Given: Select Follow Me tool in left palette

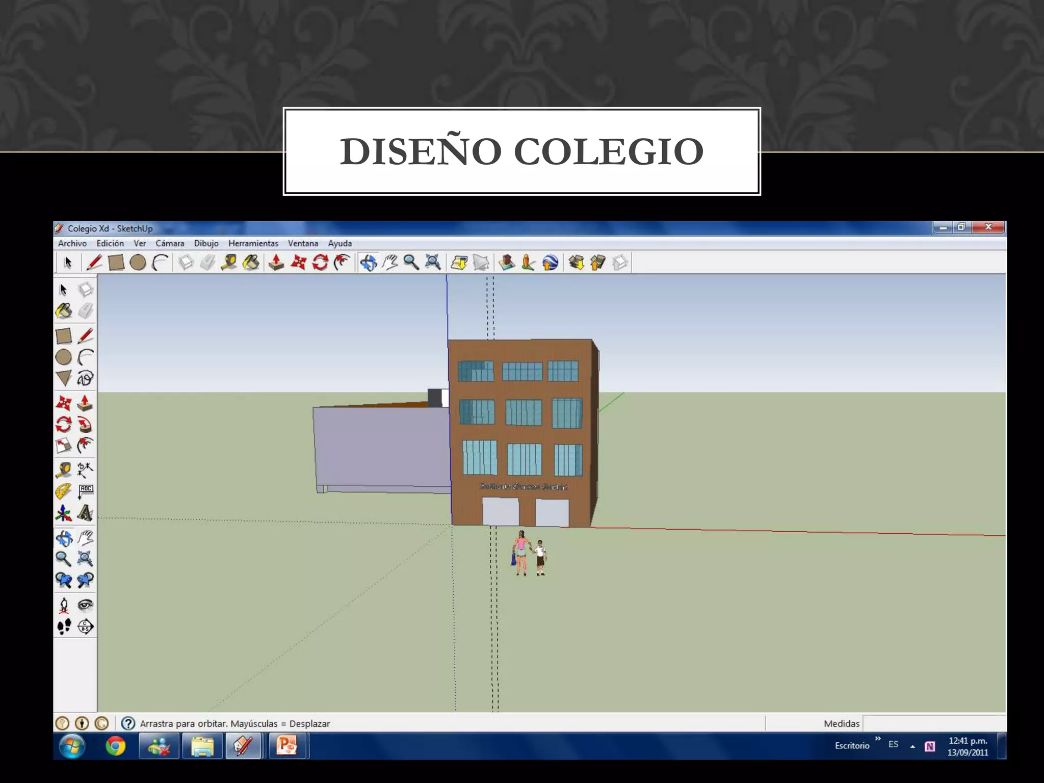Looking at the screenshot, I should 85,424.
